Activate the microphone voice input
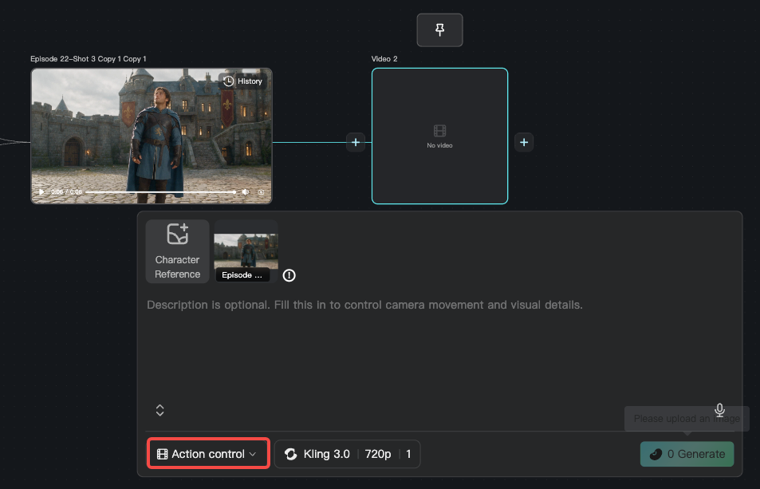Image resolution: width=760 pixels, height=489 pixels. 720,410
